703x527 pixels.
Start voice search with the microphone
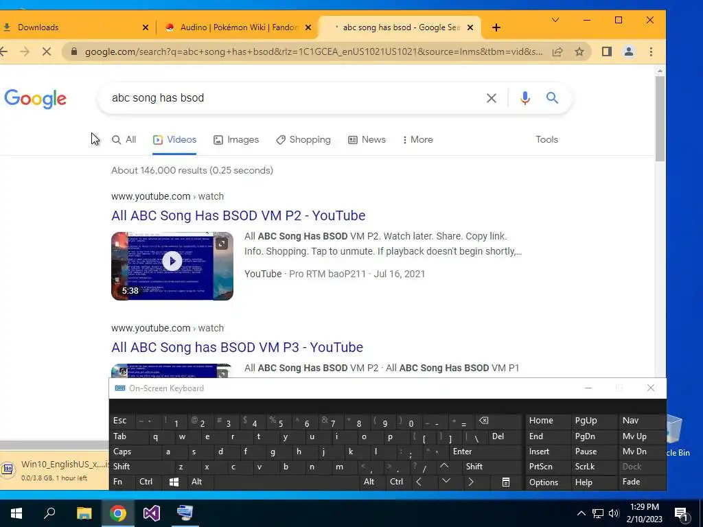point(525,98)
